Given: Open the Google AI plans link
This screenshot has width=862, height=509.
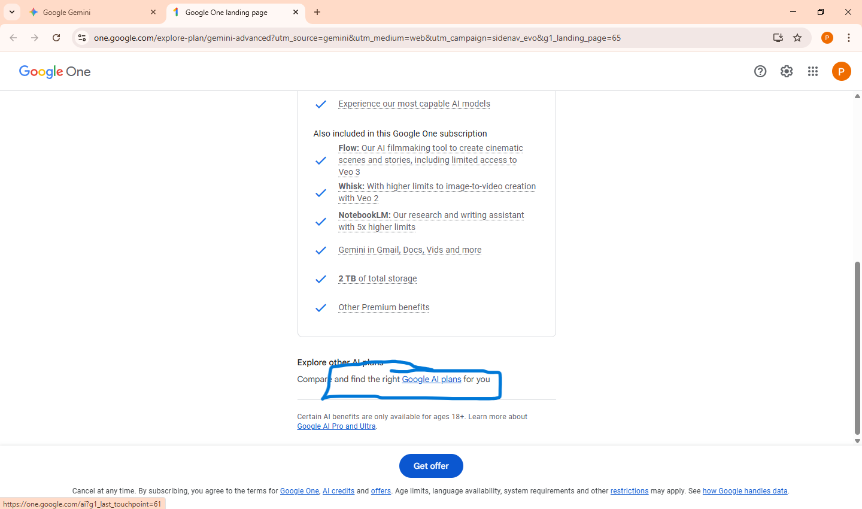Looking at the screenshot, I should coord(432,379).
